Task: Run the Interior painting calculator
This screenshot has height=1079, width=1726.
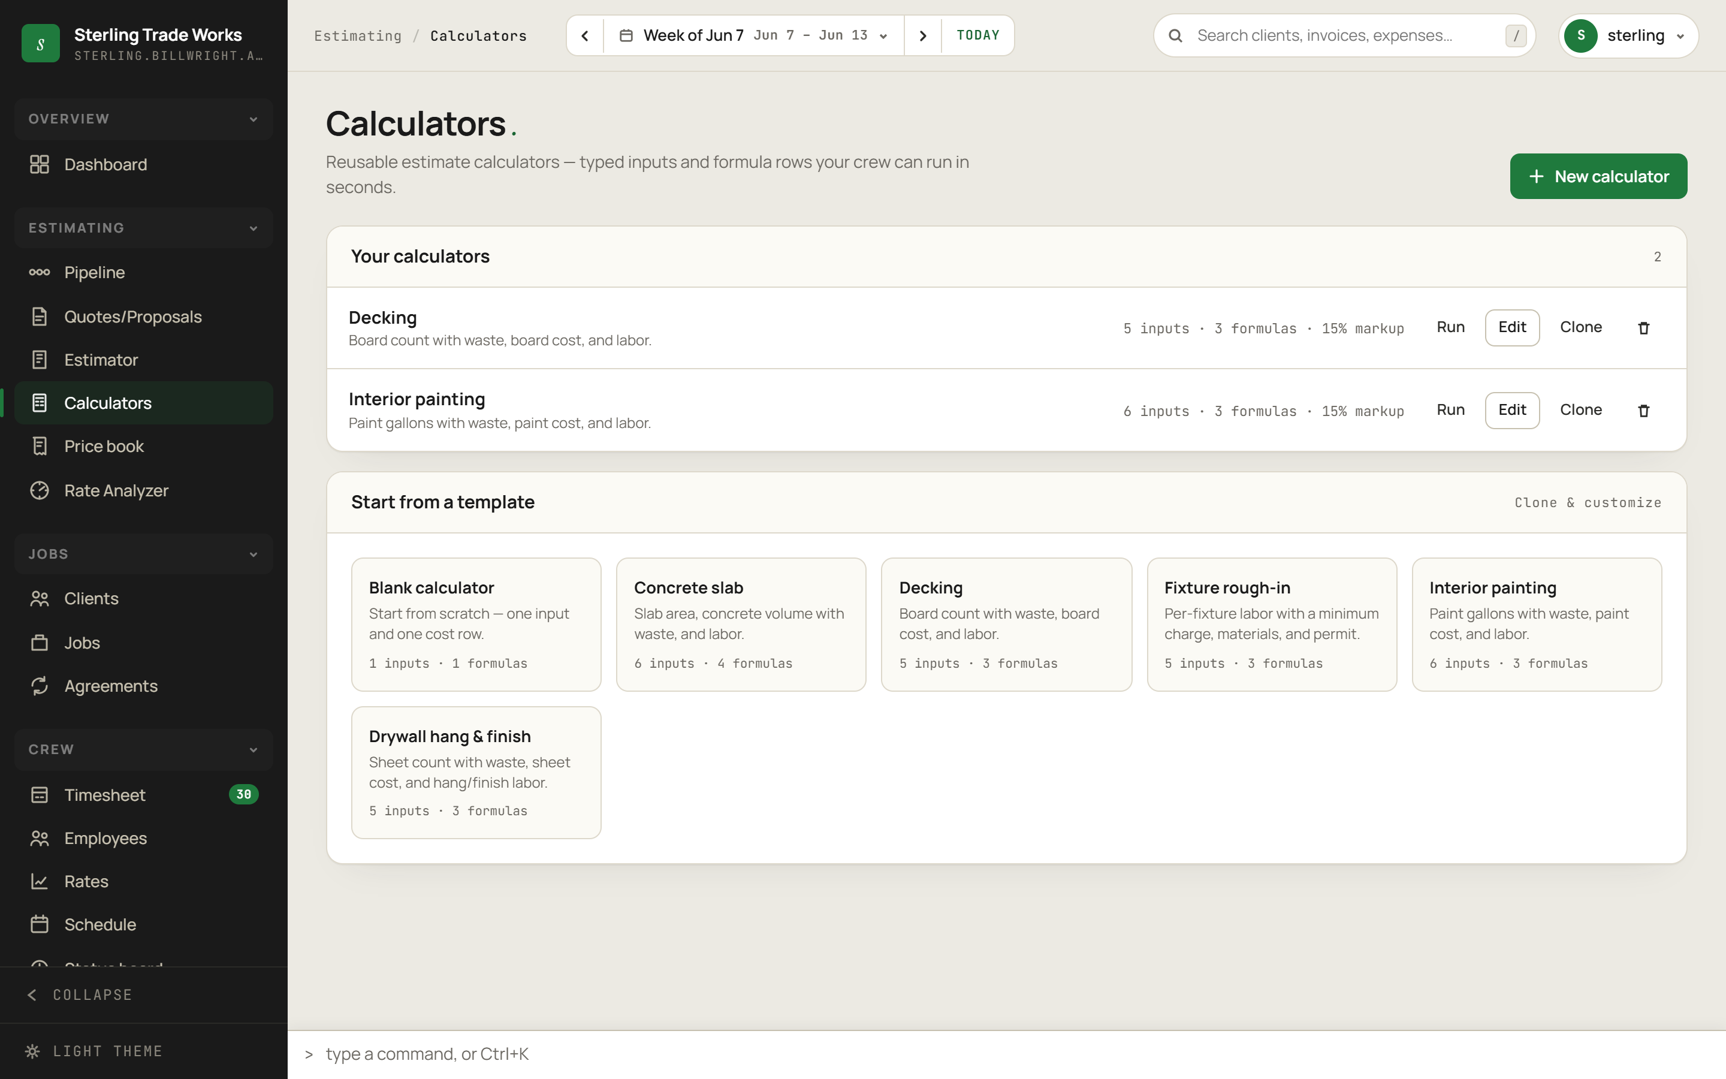Action: 1450,411
